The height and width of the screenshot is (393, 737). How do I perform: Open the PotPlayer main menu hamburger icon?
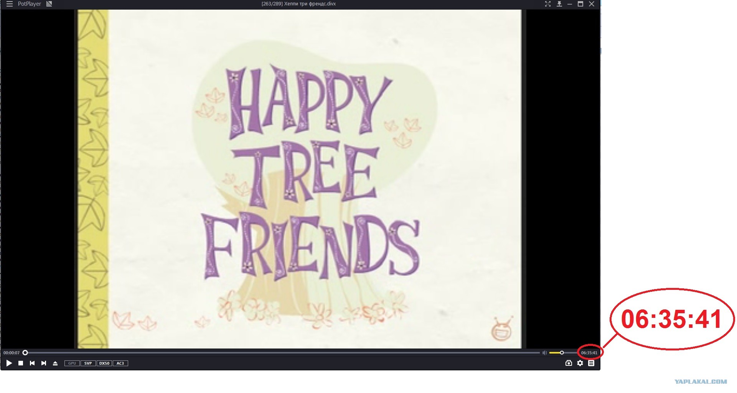[x=10, y=4]
